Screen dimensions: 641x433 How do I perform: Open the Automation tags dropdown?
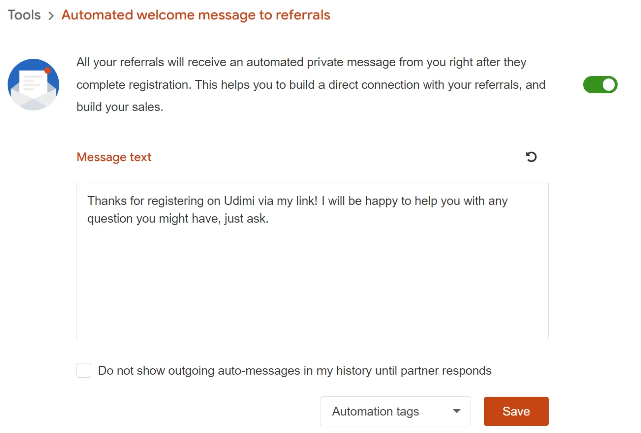[x=395, y=411]
